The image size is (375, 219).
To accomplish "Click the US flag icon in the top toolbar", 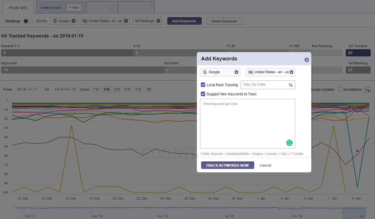I will [84, 21].
